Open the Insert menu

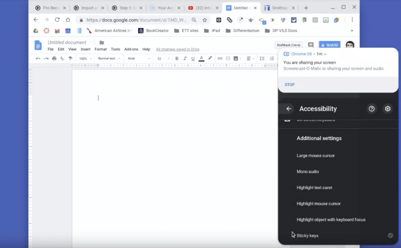point(85,49)
